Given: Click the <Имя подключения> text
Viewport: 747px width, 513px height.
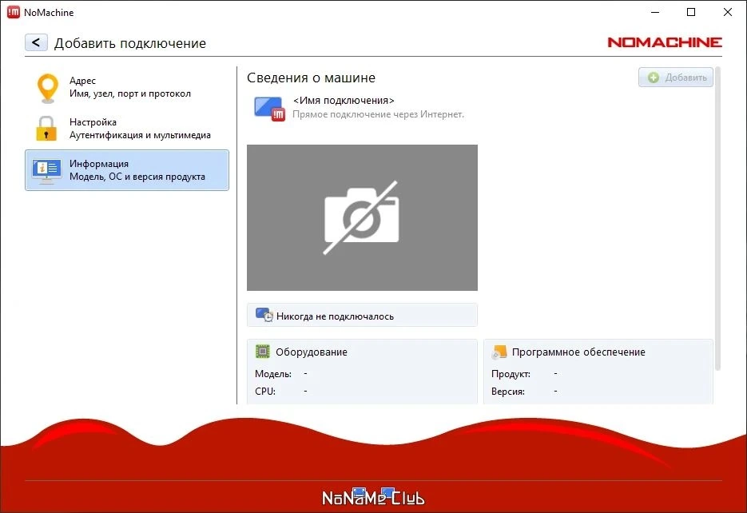Looking at the screenshot, I should pyautogui.click(x=344, y=101).
